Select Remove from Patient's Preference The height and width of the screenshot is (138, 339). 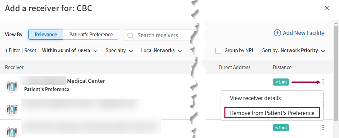272,113
